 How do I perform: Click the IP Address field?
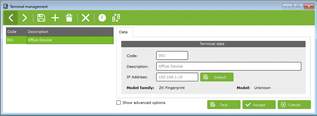[177, 77]
